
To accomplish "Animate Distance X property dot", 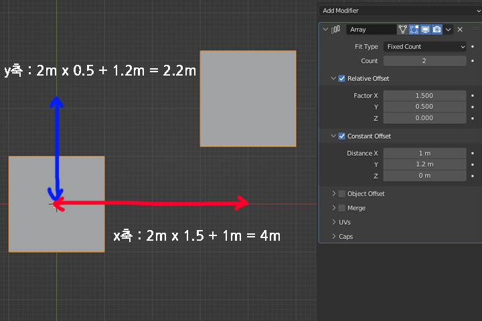I will [x=473, y=153].
